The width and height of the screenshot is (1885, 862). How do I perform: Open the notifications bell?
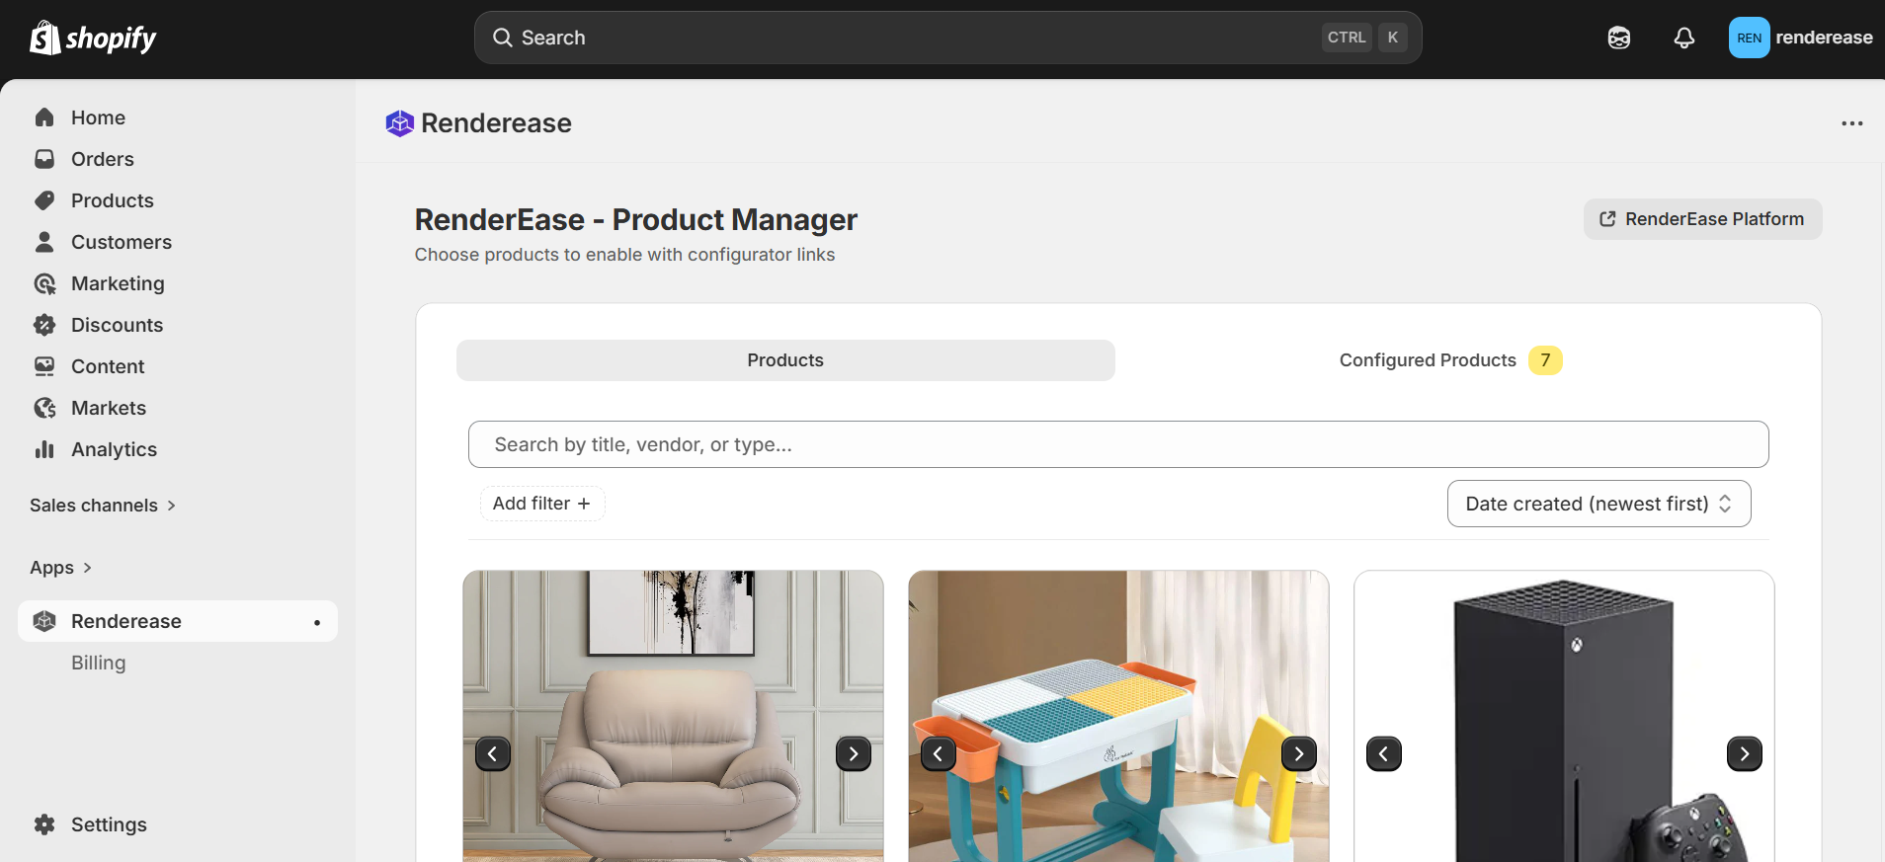click(x=1684, y=38)
